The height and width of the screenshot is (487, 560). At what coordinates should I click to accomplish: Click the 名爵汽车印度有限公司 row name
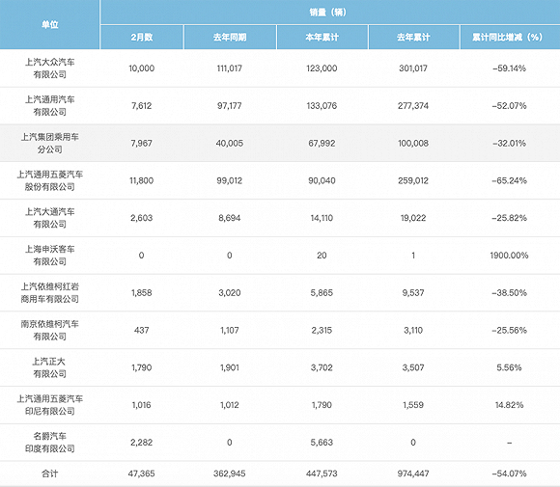pos(49,443)
